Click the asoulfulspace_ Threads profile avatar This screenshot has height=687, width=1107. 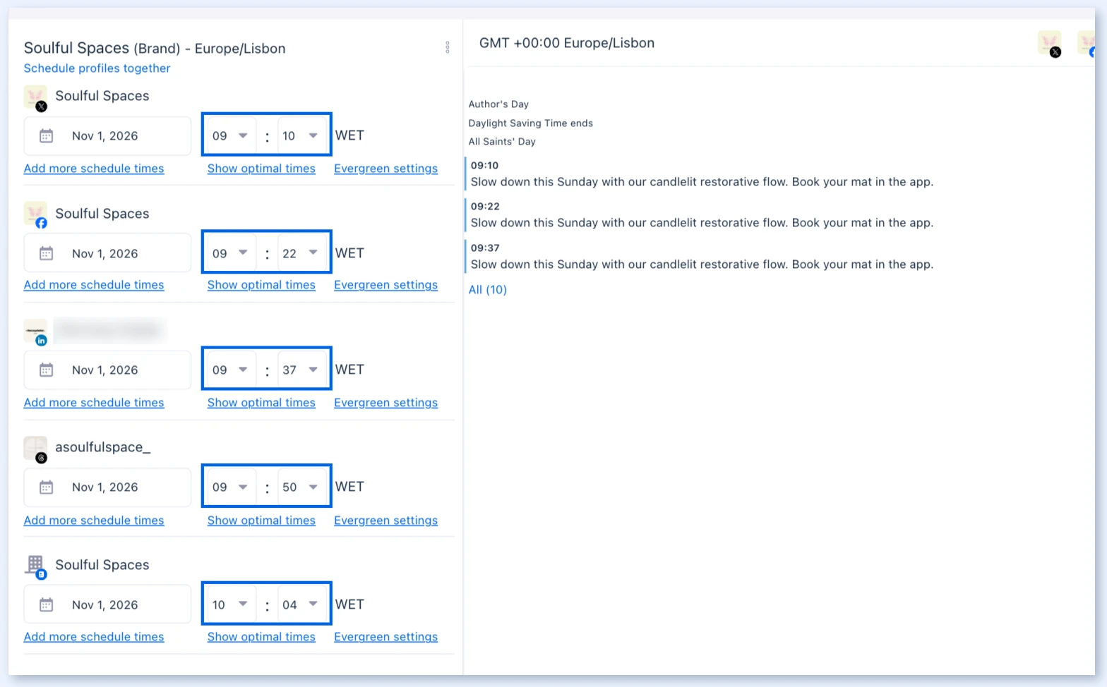point(35,449)
